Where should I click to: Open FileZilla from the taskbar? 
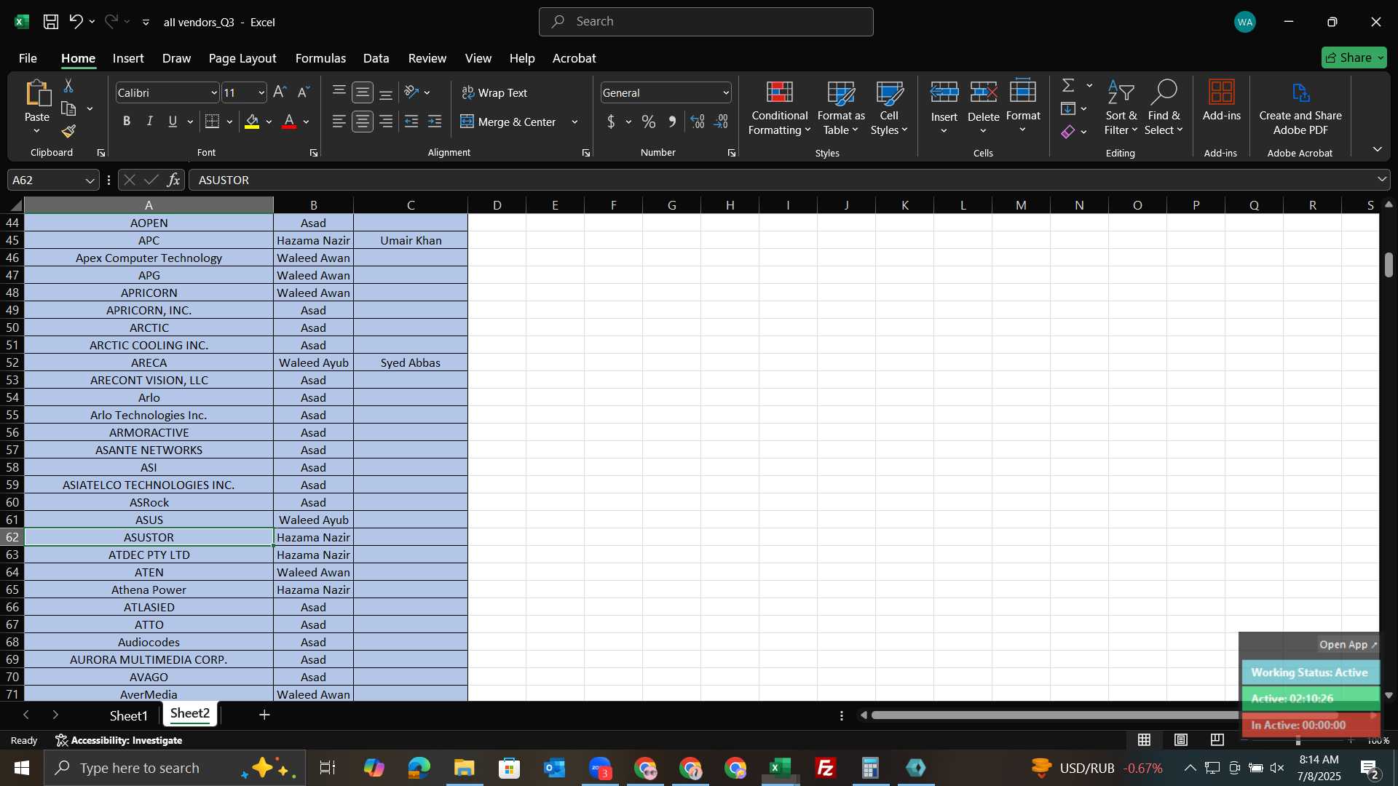click(x=826, y=768)
